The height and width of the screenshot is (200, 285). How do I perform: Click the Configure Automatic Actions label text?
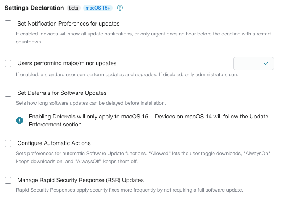click(x=54, y=143)
